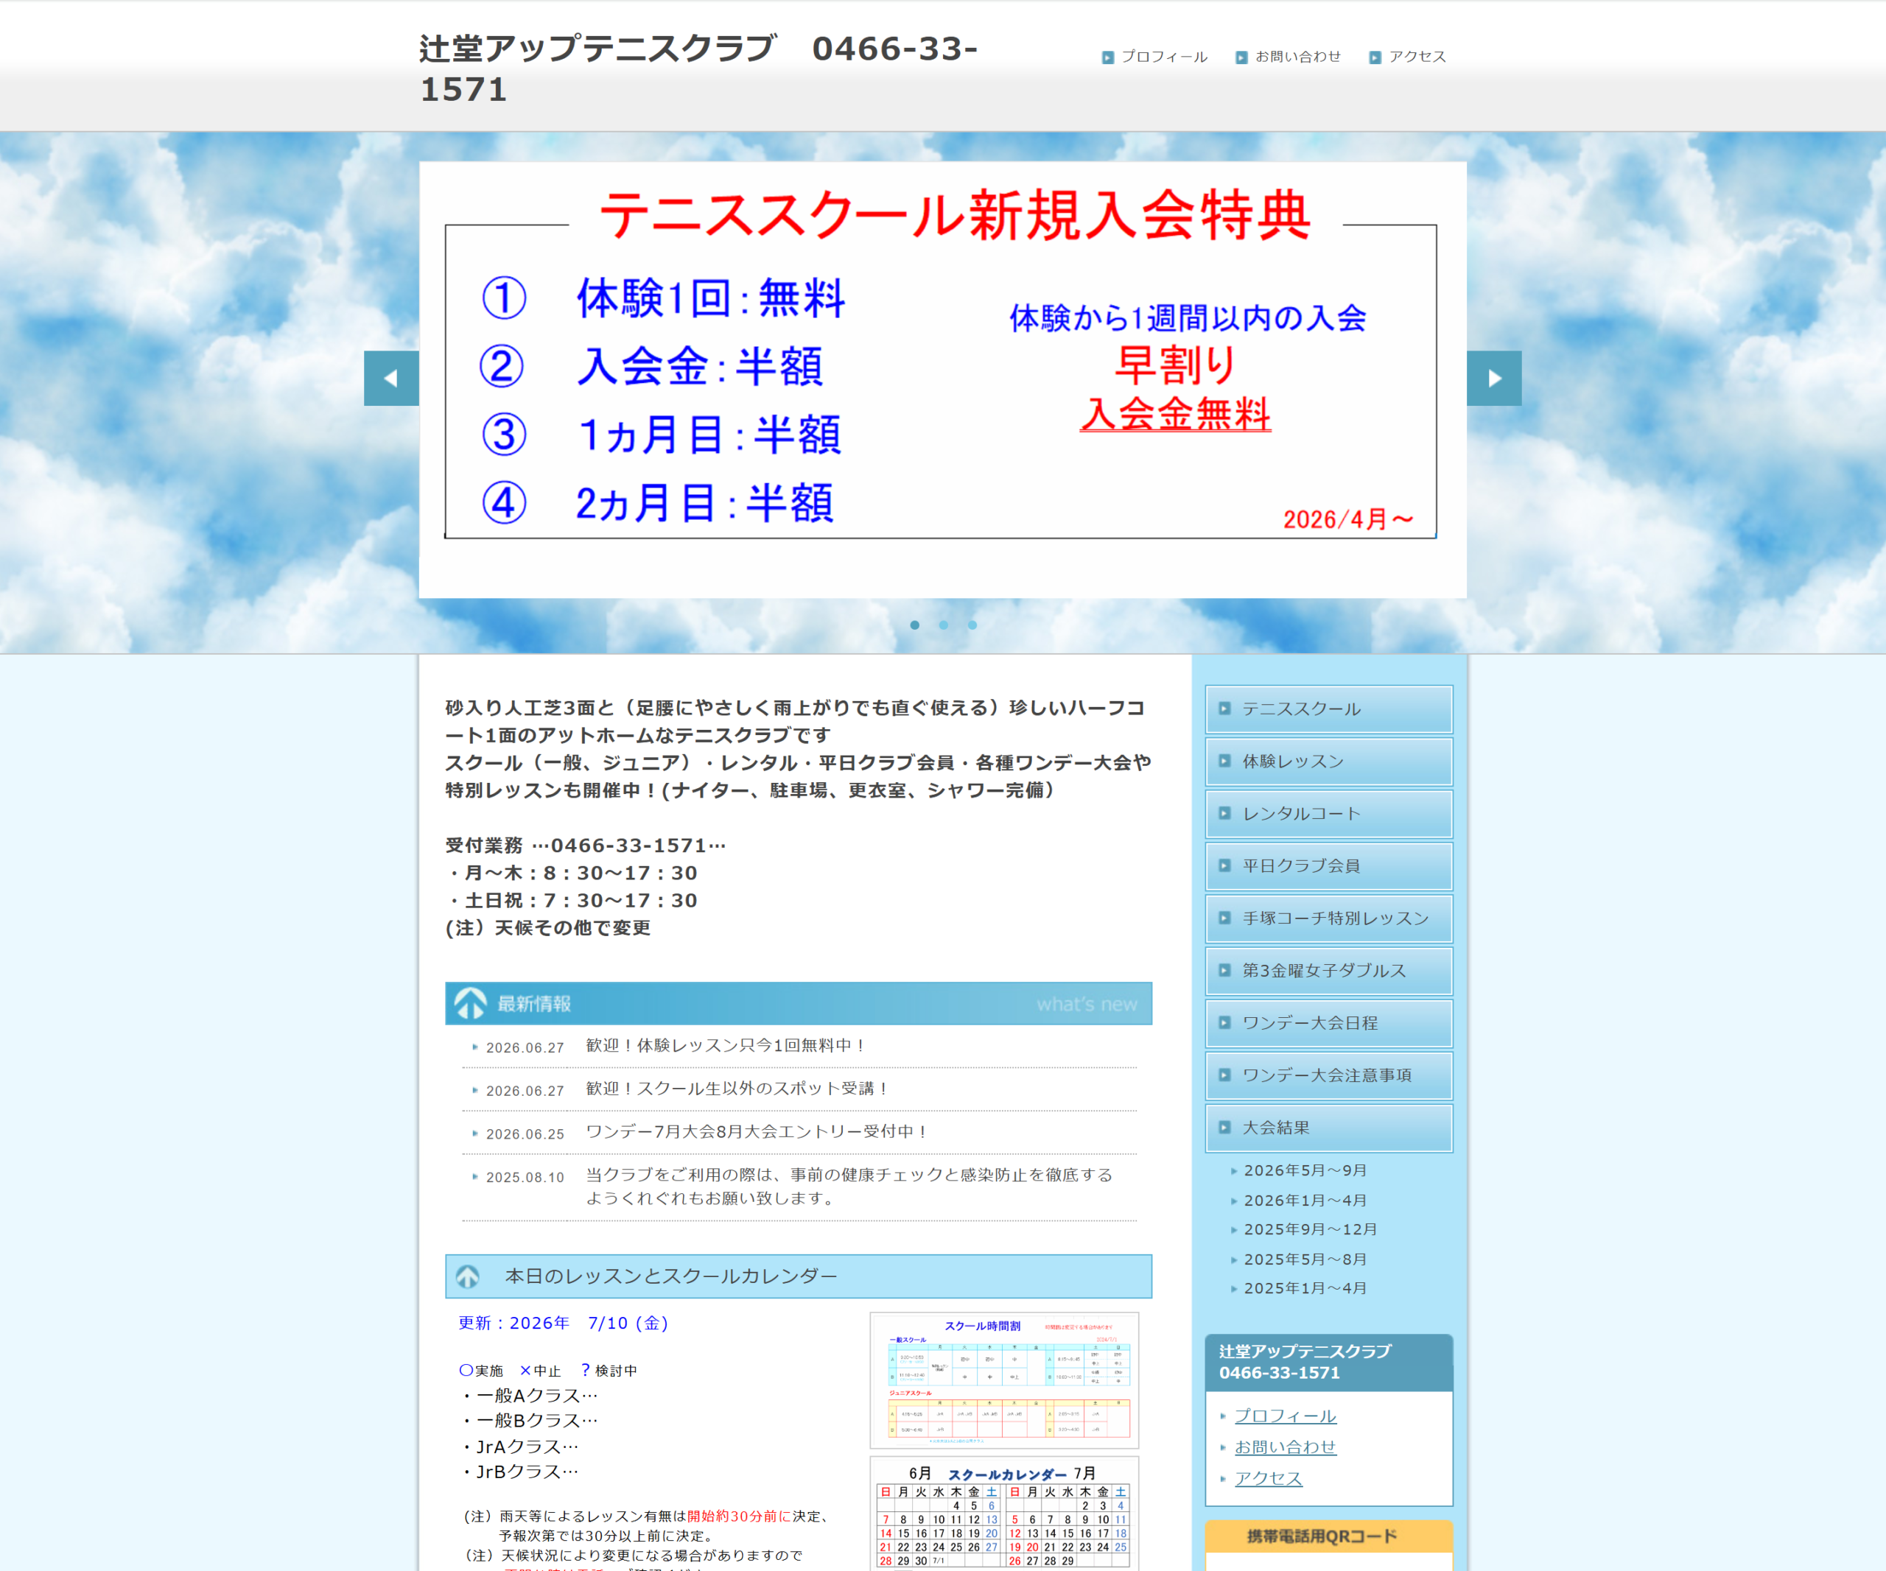Go to previous slide with left arrow
This screenshot has height=1571, width=1886.
pos(390,378)
